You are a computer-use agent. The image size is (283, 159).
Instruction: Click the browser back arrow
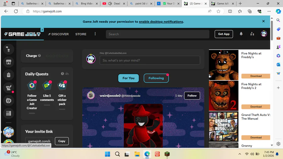point(6,11)
